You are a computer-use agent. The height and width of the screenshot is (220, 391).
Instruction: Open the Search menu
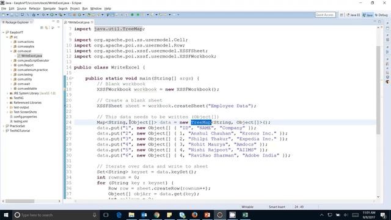(63, 9)
